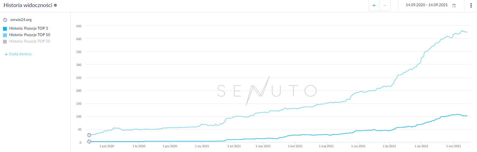Click the minus zoom-out button
This screenshot has width=477, height=152.
point(385,5)
